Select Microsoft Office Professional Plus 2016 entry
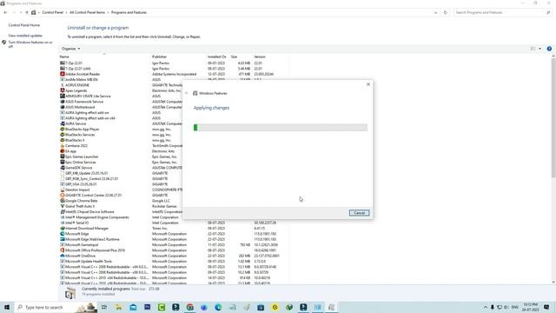Image resolution: width=556 pixels, height=313 pixels. coord(95,250)
